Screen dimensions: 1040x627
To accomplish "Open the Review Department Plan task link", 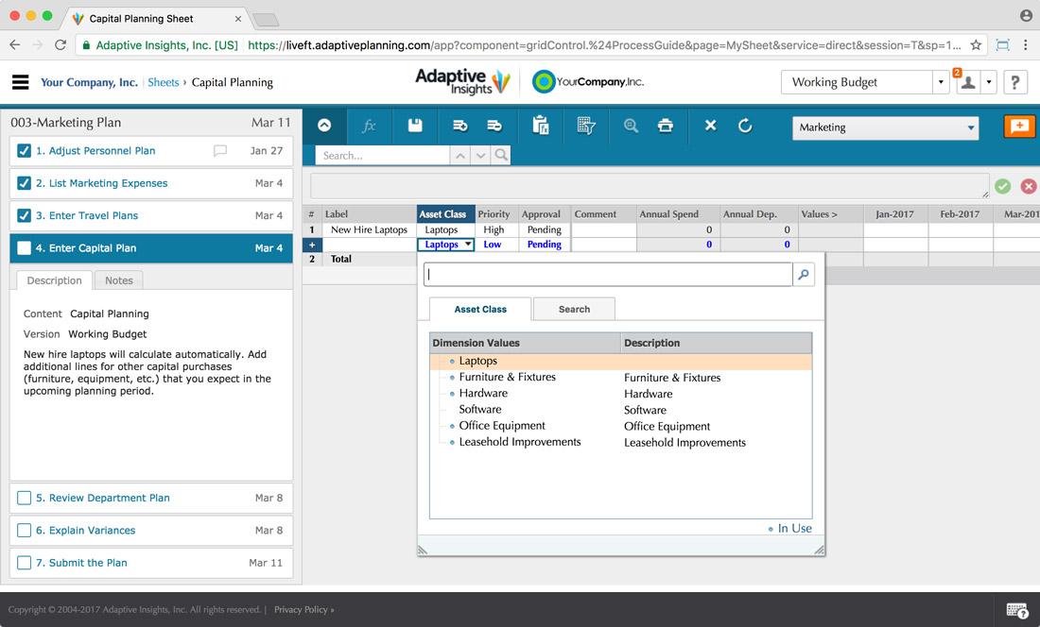I will (103, 498).
